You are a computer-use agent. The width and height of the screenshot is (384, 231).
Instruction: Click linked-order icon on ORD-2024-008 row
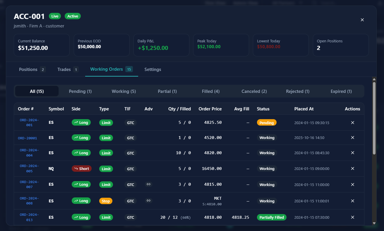[149, 201]
